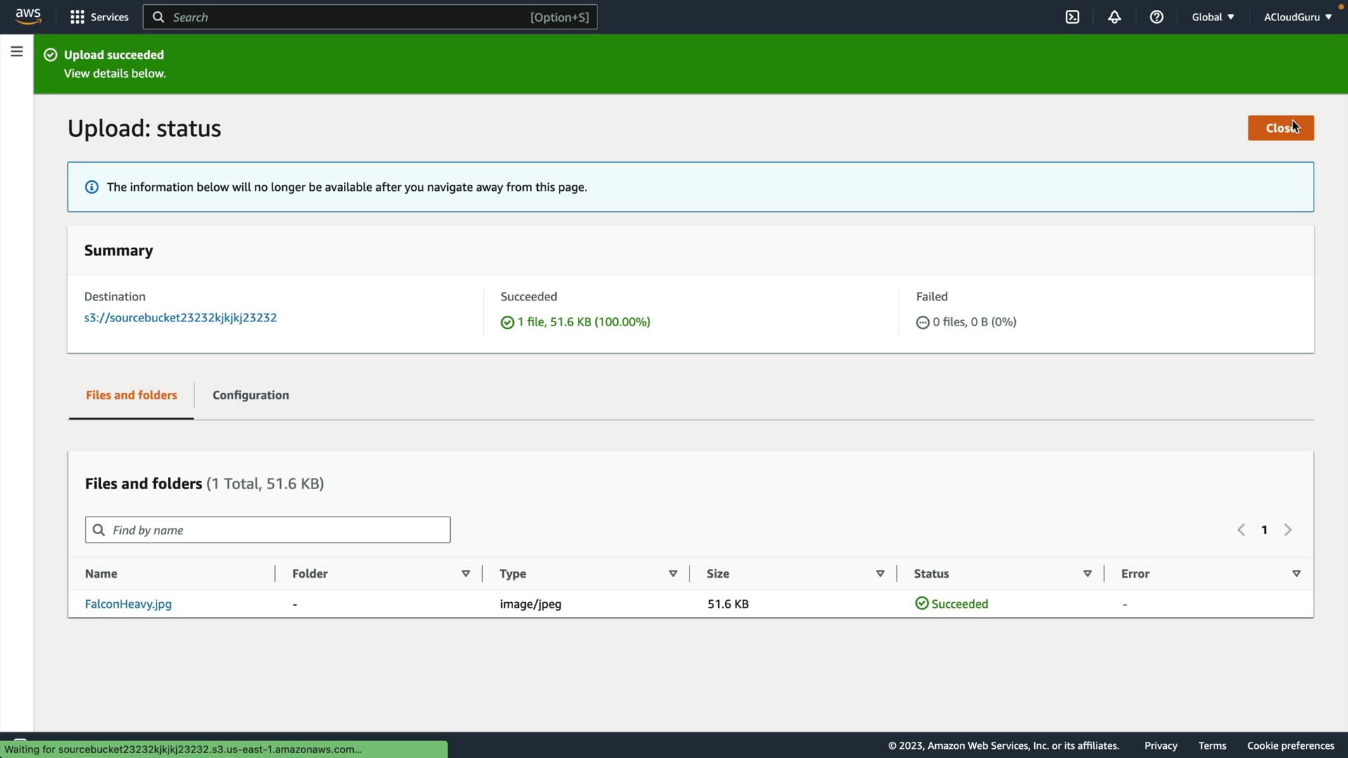Viewport: 1348px width, 758px height.
Task: Select the Files and folders tab
Action: point(131,395)
